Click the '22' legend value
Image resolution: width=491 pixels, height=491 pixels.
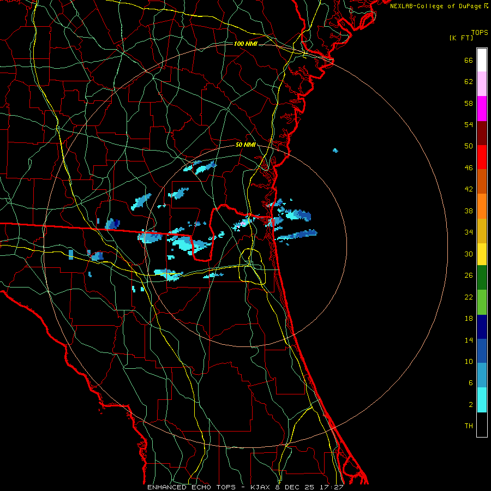(469, 297)
